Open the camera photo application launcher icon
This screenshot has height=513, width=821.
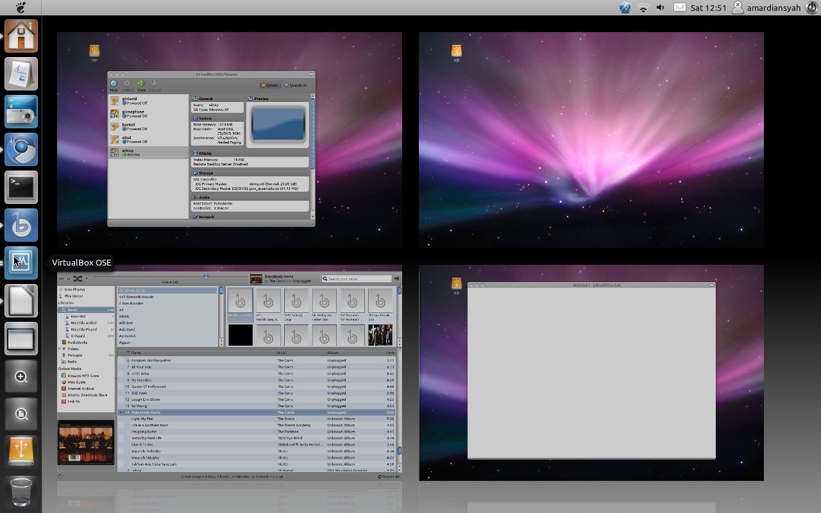tap(21, 112)
